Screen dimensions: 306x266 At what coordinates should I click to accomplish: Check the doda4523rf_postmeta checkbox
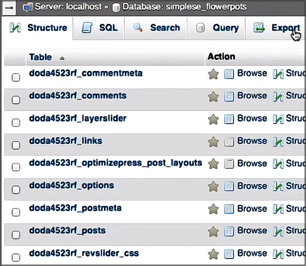coord(16,212)
